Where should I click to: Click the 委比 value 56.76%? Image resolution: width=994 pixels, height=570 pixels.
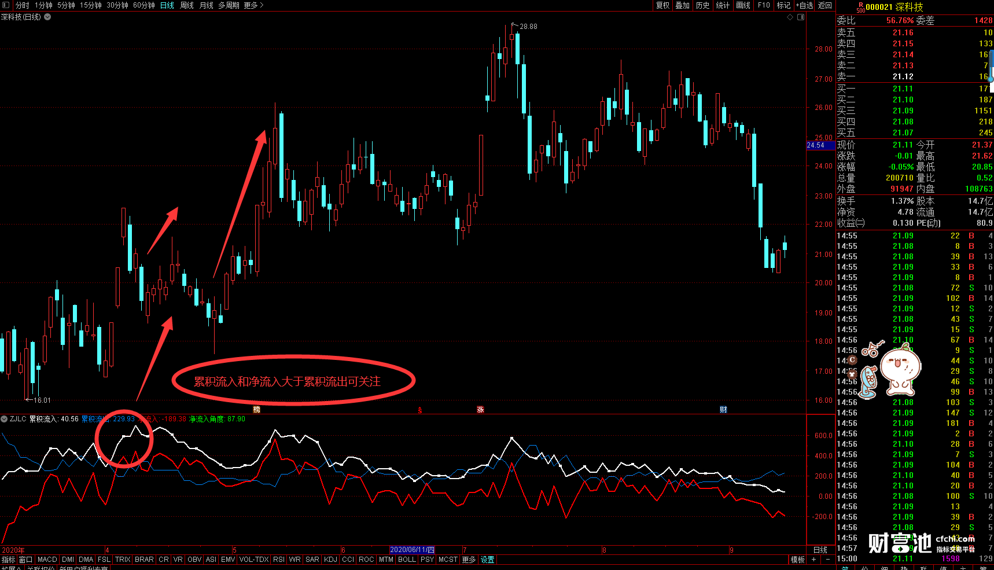tap(900, 20)
